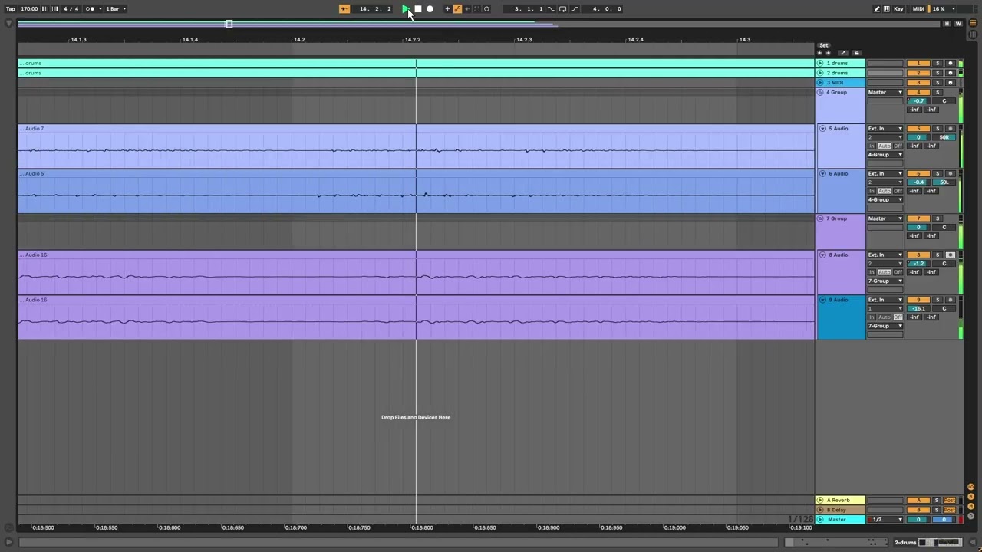Open 6 Audio Ext. In input dropdown
The height and width of the screenshot is (552, 982).
(x=885, y=174)
